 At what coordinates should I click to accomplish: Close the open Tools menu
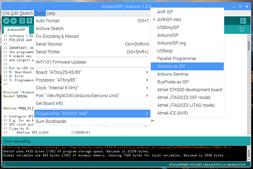tap(40, 13)
